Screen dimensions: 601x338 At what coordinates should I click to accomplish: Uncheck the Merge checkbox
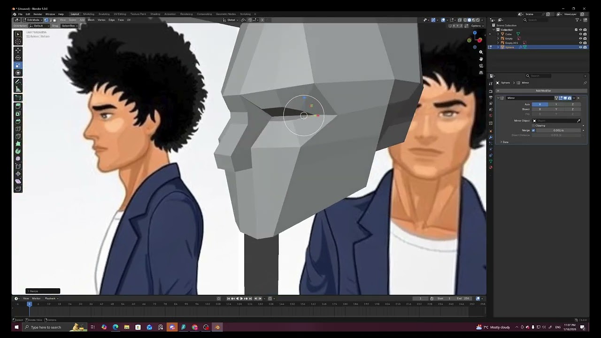533,130
